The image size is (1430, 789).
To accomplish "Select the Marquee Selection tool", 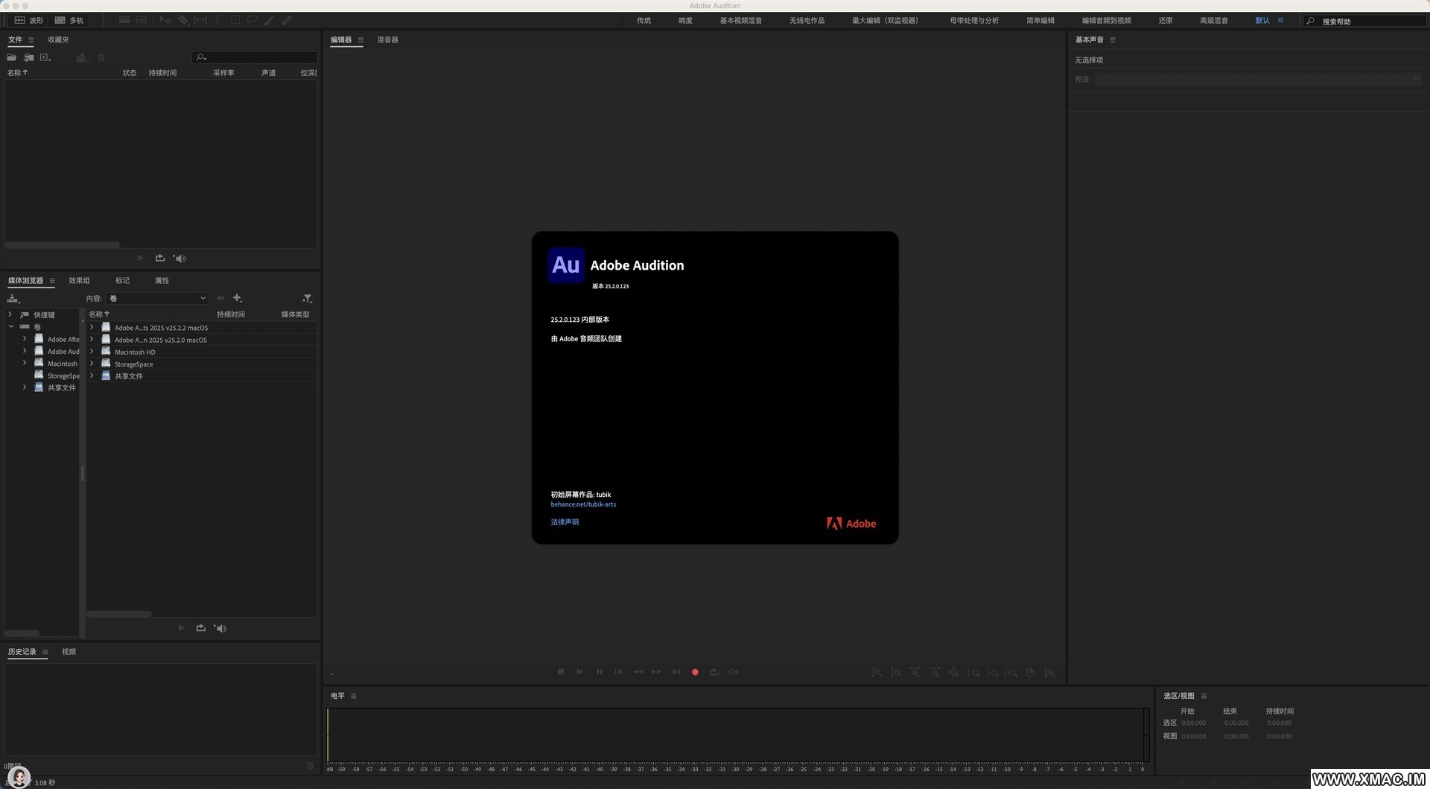I will [235, 20].
